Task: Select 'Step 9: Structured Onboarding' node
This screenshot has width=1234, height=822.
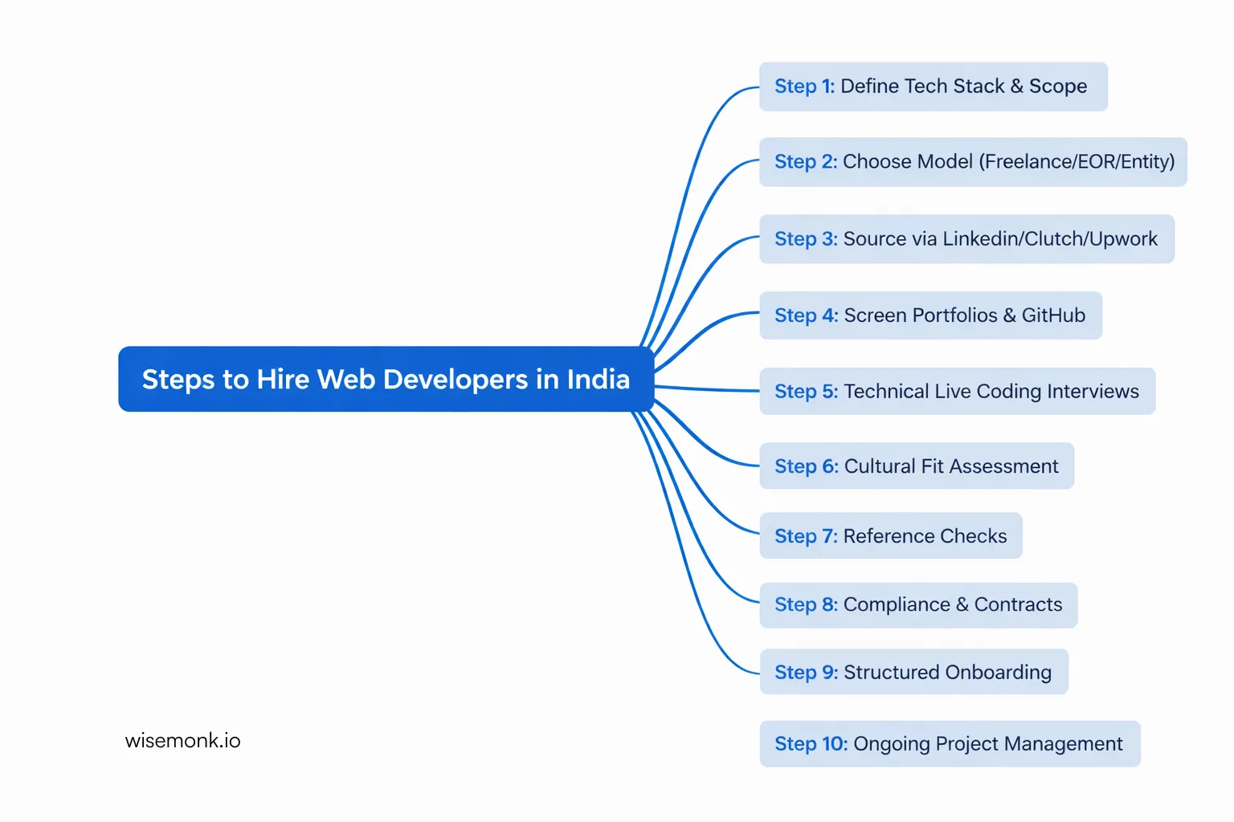Action: point(913,672)
